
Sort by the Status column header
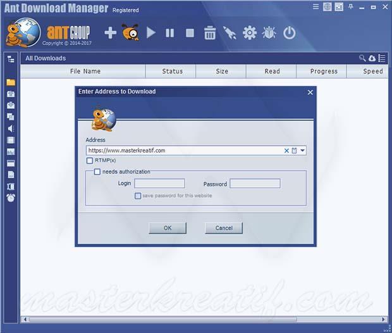pos(171,72)
